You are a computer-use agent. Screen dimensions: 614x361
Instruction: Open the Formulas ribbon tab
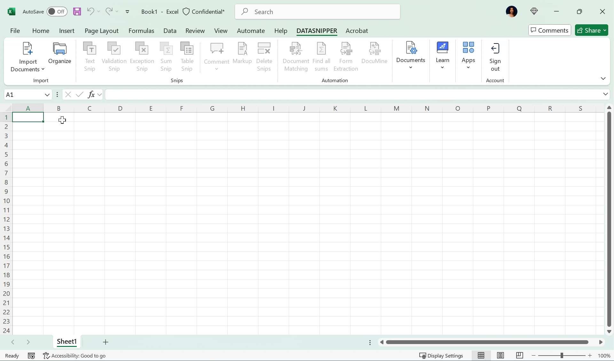pos(141,31)
